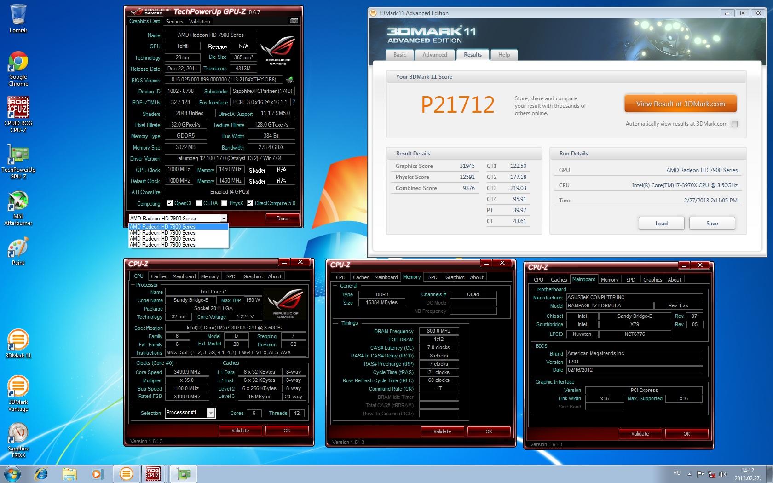Show hidden tray icons arrow
The width and height of the screenshot is (773, 483).
pyautogui.click(x=689, y=474)
